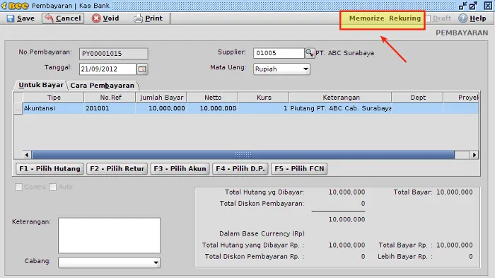Click the Jumlah Bayar 10,000,000 cell

(x=161, y=108)
